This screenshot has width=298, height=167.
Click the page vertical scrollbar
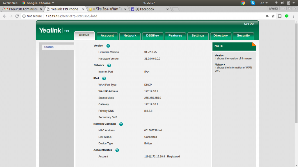[x=296, y=73]
